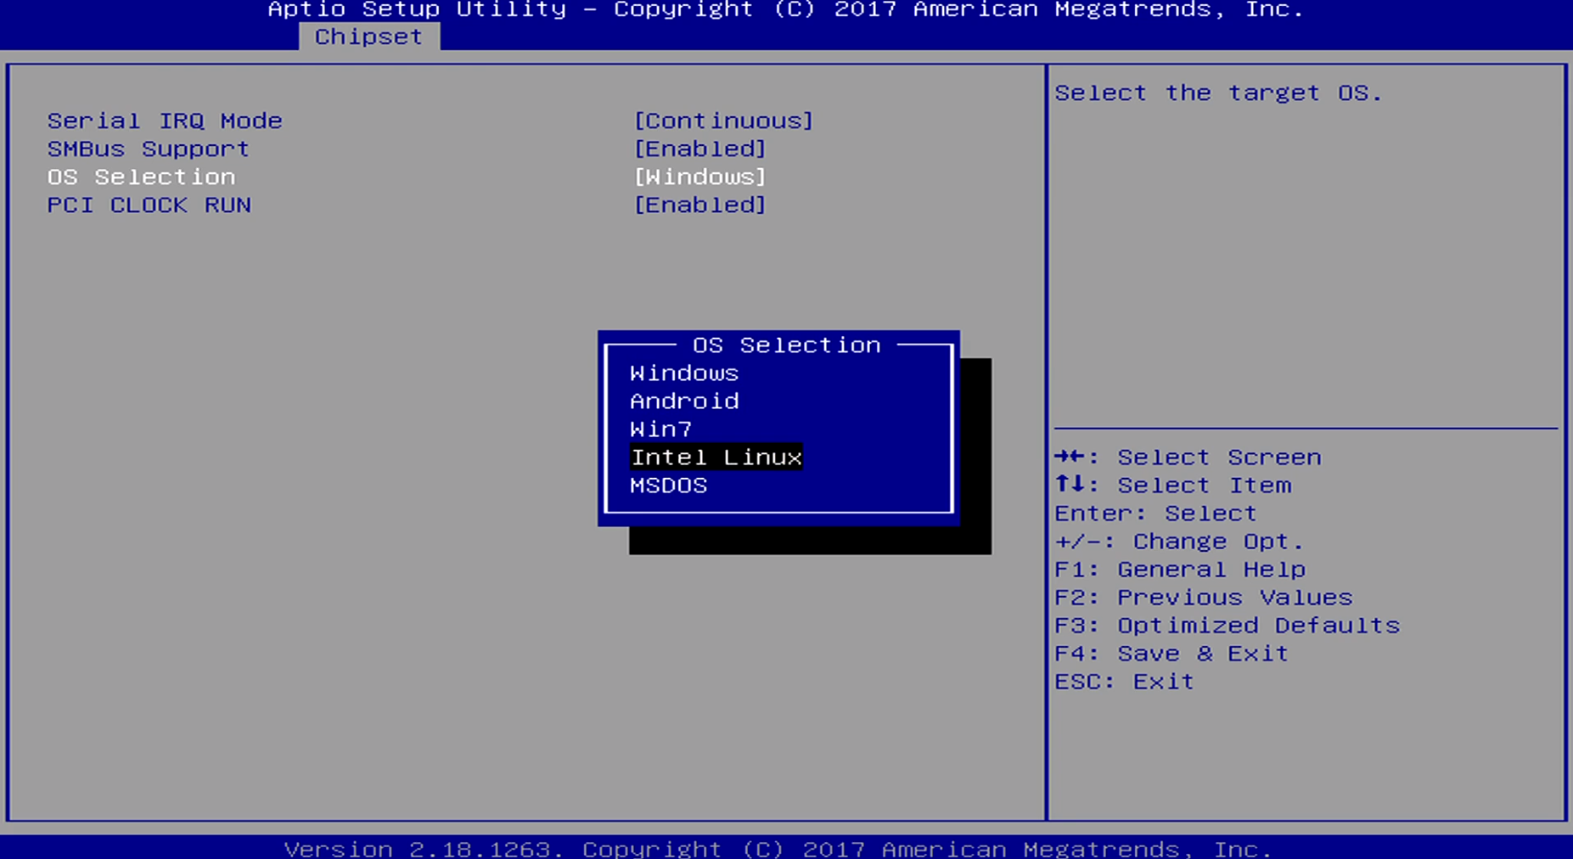Select the Serial IRQ Mode setting label
The height and width of the screenshot is (859, 1573).
click(165, 121)
